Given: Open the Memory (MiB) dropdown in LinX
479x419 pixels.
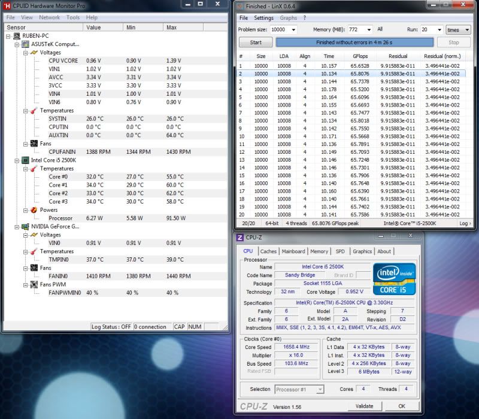Looking at the screenshot, I should coord(369,30).
